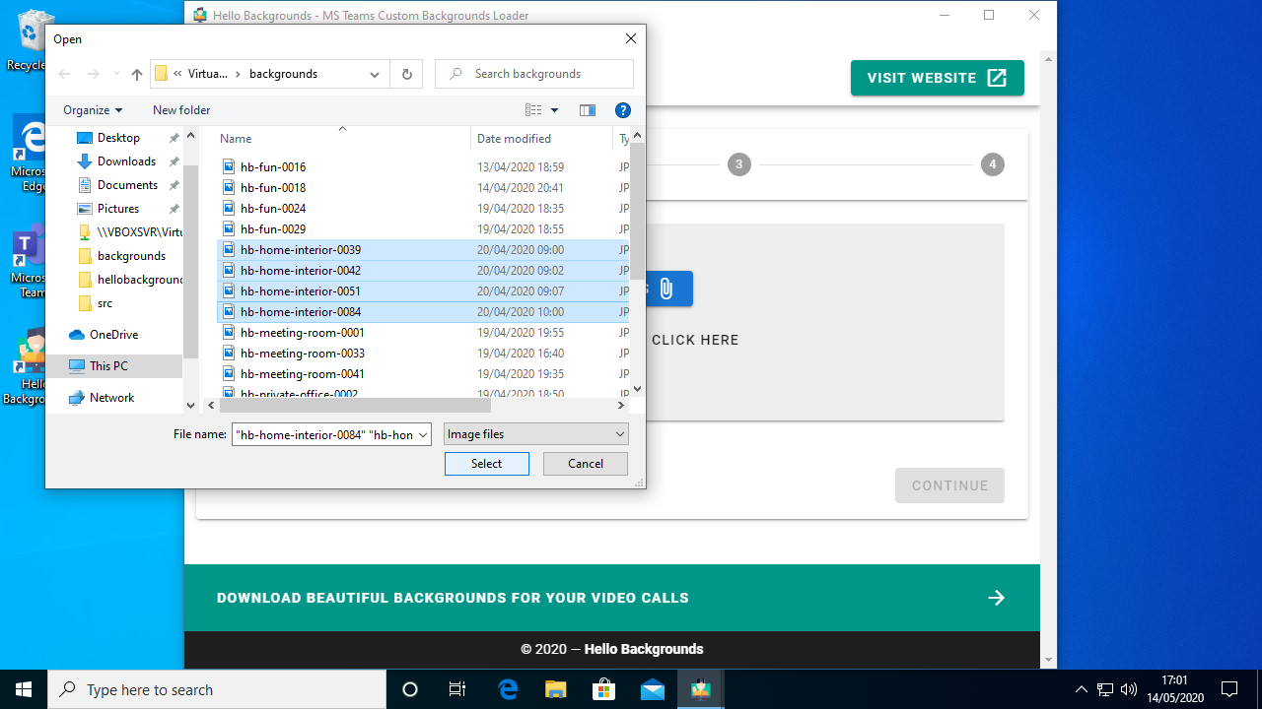Open the Windows Start menu
Image resolution: width=1262 pixels, height=709 pixels.
(x=24, y=689)
